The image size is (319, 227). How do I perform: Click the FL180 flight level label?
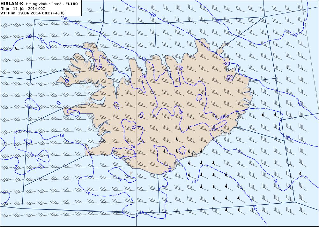[71, 4]
